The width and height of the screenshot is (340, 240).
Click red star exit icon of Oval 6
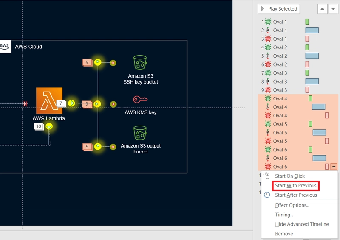(x=268, y=167)
